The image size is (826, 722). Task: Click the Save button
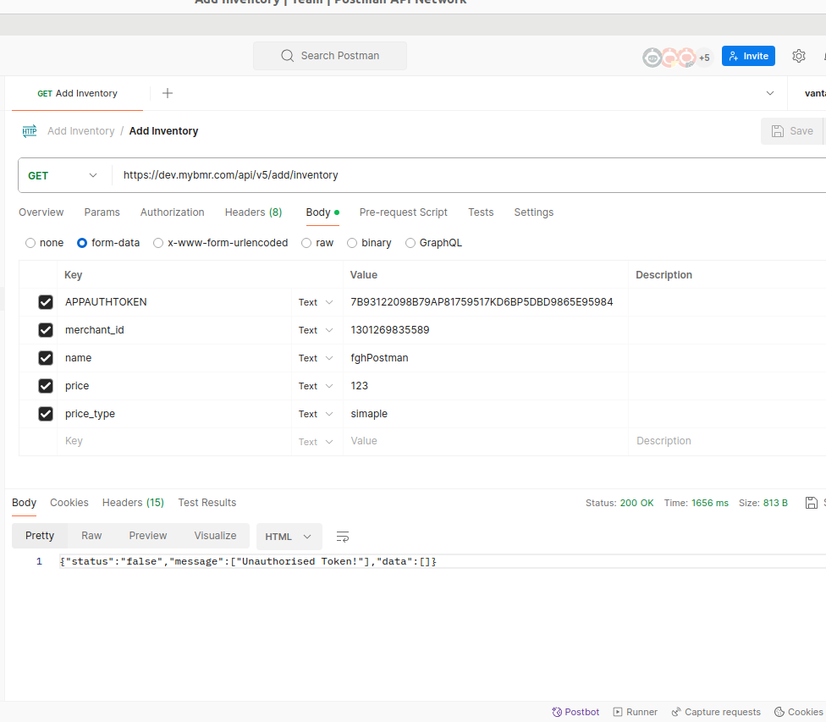[x=792, y=131]
